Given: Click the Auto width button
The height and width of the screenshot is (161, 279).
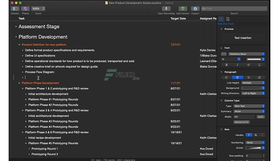Looking at the screenshot, I should pos(261,117).
